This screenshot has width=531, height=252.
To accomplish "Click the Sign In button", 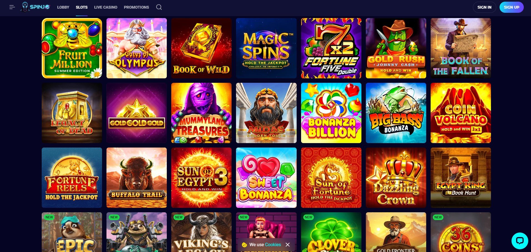I will tap(484, 7).
